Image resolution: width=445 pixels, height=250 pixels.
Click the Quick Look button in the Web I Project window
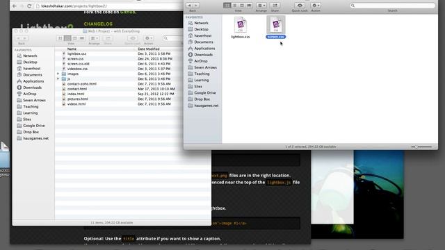coord(133,38)
